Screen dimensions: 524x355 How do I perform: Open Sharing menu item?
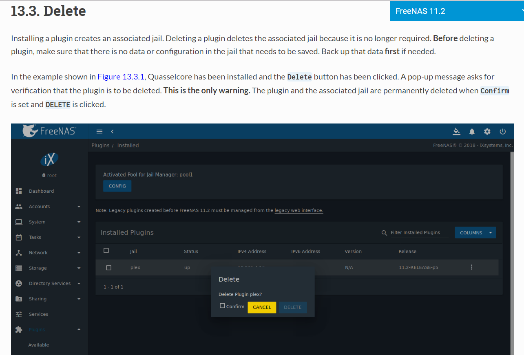pos(38,299)
